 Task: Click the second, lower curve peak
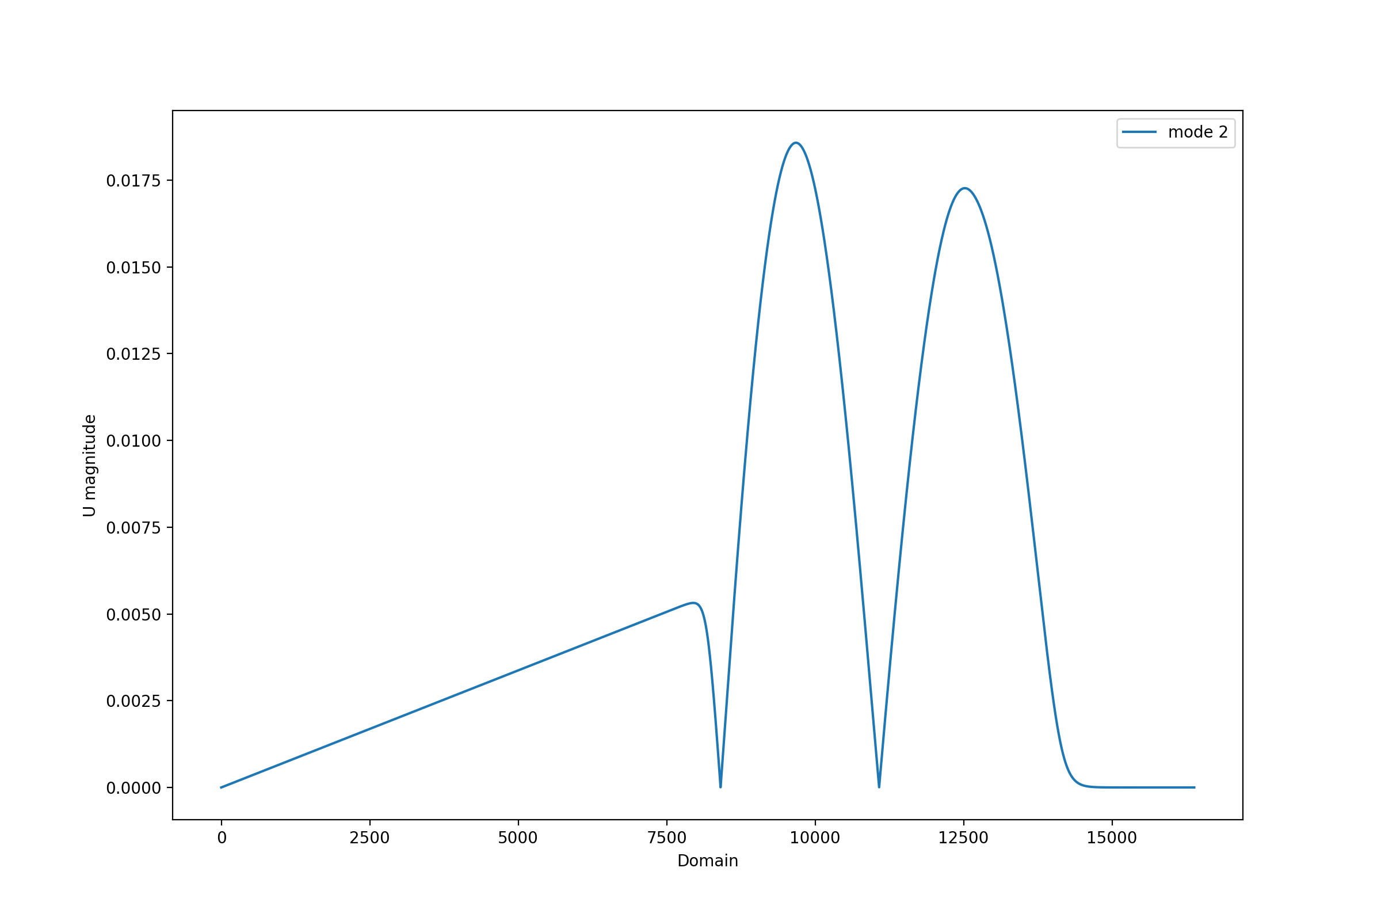coord(965,189)
